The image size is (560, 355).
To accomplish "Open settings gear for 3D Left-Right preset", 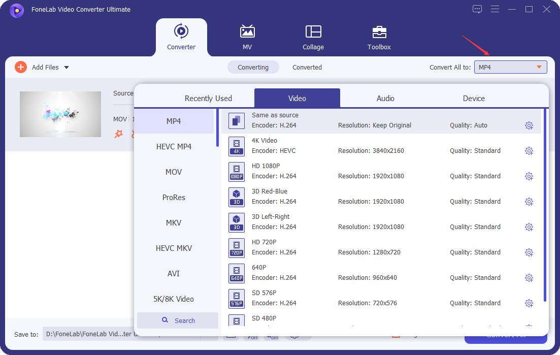I will point(529,227).
